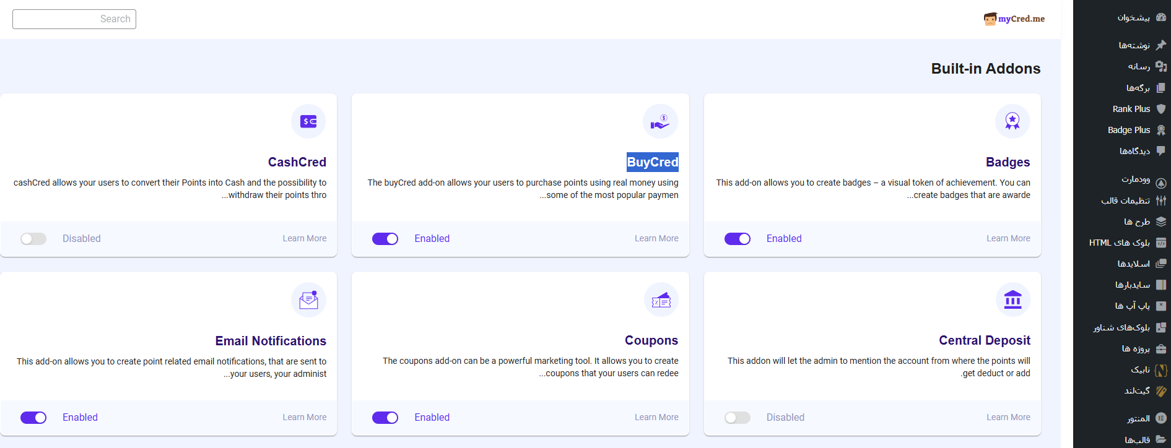Click the Badge Plus ribbon icon
1171x448 pixels.
pyautogui.click(x=1161, y=130)
